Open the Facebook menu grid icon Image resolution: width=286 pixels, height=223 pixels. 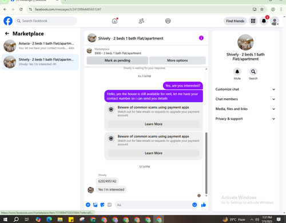[253, 21]
